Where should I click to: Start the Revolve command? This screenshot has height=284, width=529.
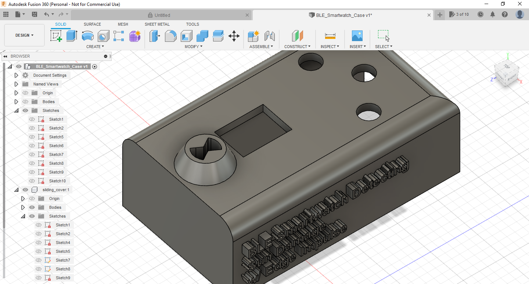coord(87,36)
